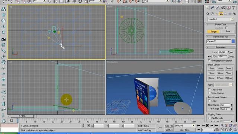Select the Shapes create category icon
The image size is (238, 134).
(x=212, y=14)
